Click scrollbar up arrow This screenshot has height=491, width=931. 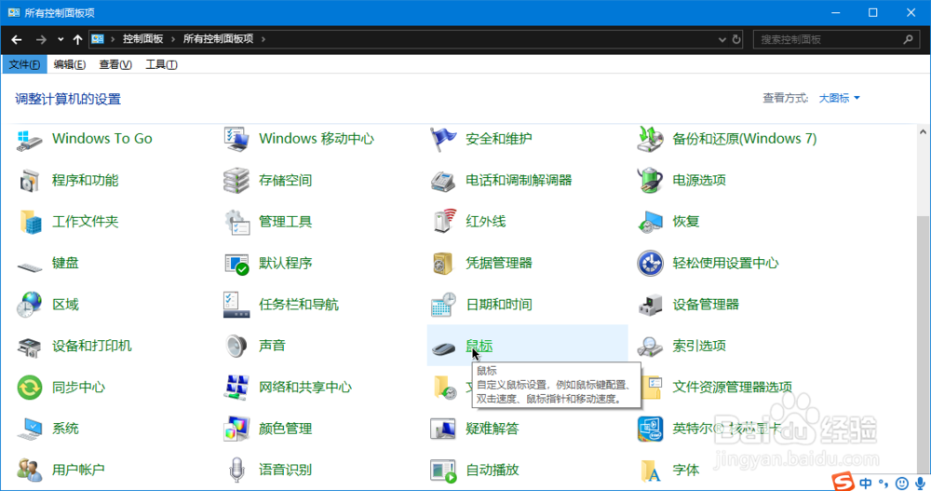pos(924,132)
